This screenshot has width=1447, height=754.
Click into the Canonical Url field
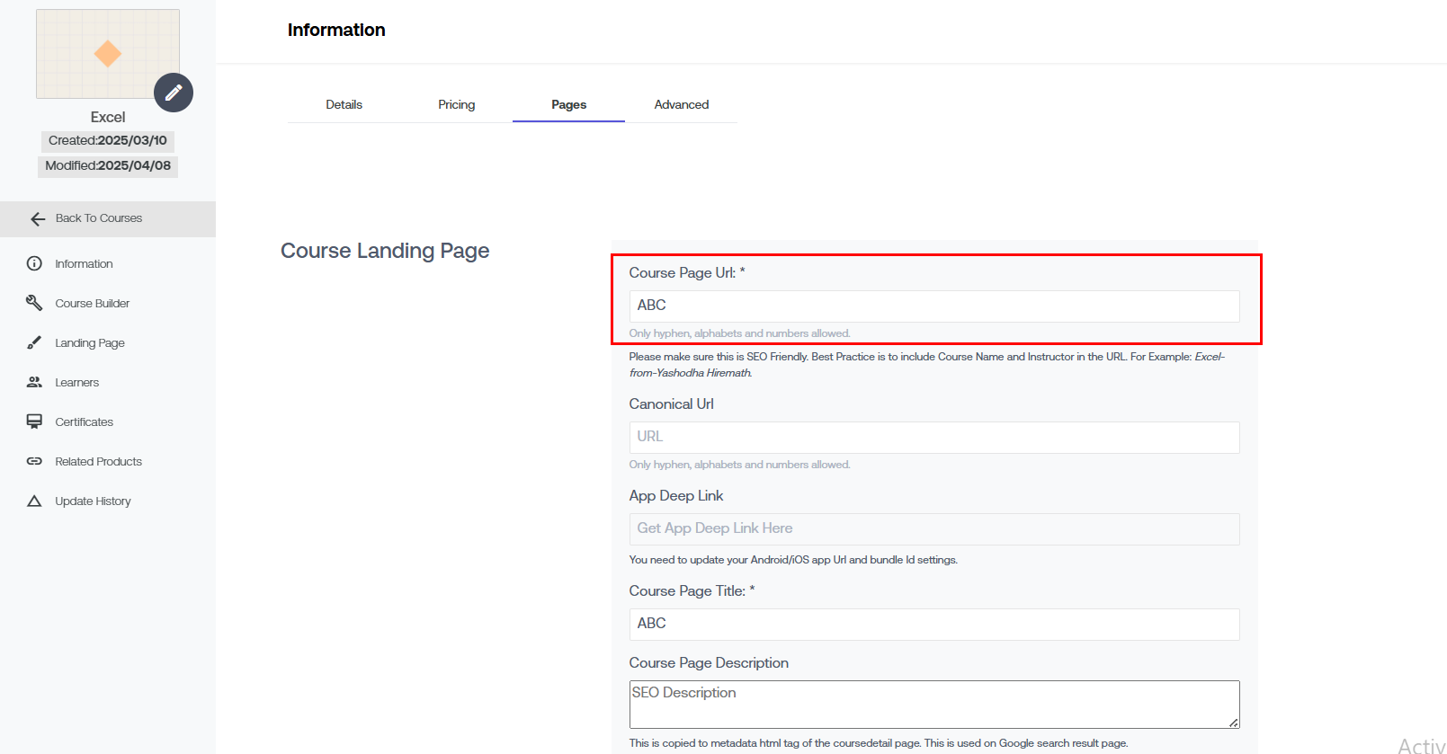pyautogui.click(x=933, y=437)
